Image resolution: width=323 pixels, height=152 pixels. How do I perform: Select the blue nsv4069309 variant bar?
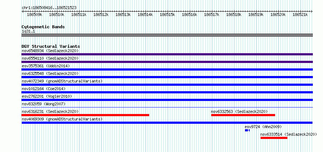point(167,123)
